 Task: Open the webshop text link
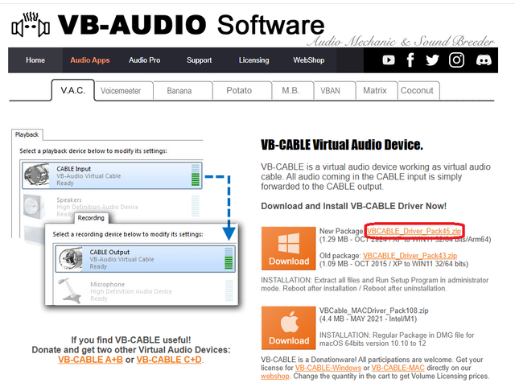click(x=275, y=377)
